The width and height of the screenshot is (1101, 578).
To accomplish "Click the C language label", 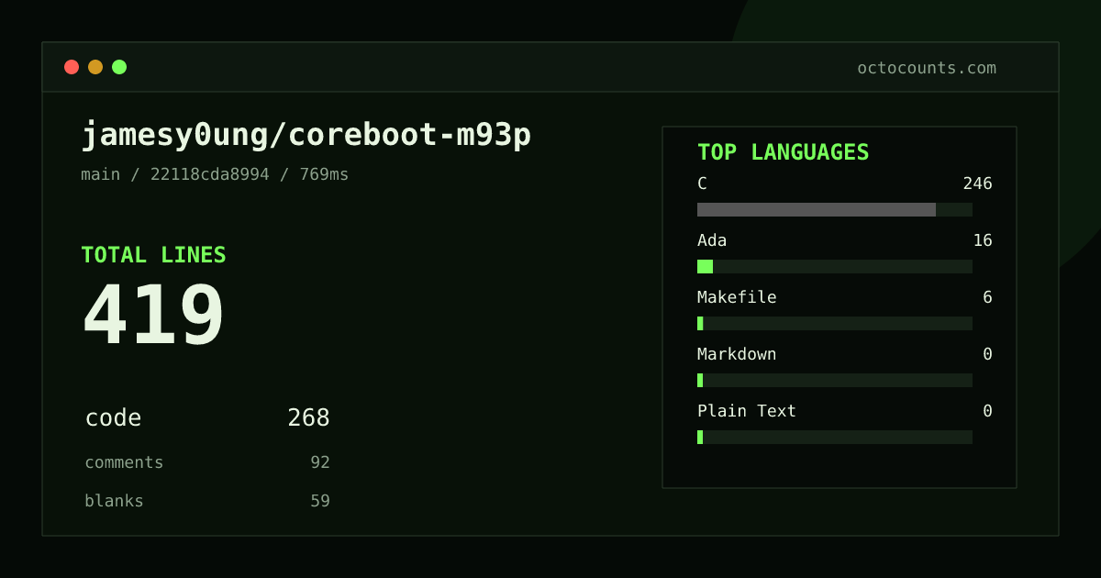I will pos(702,183).
